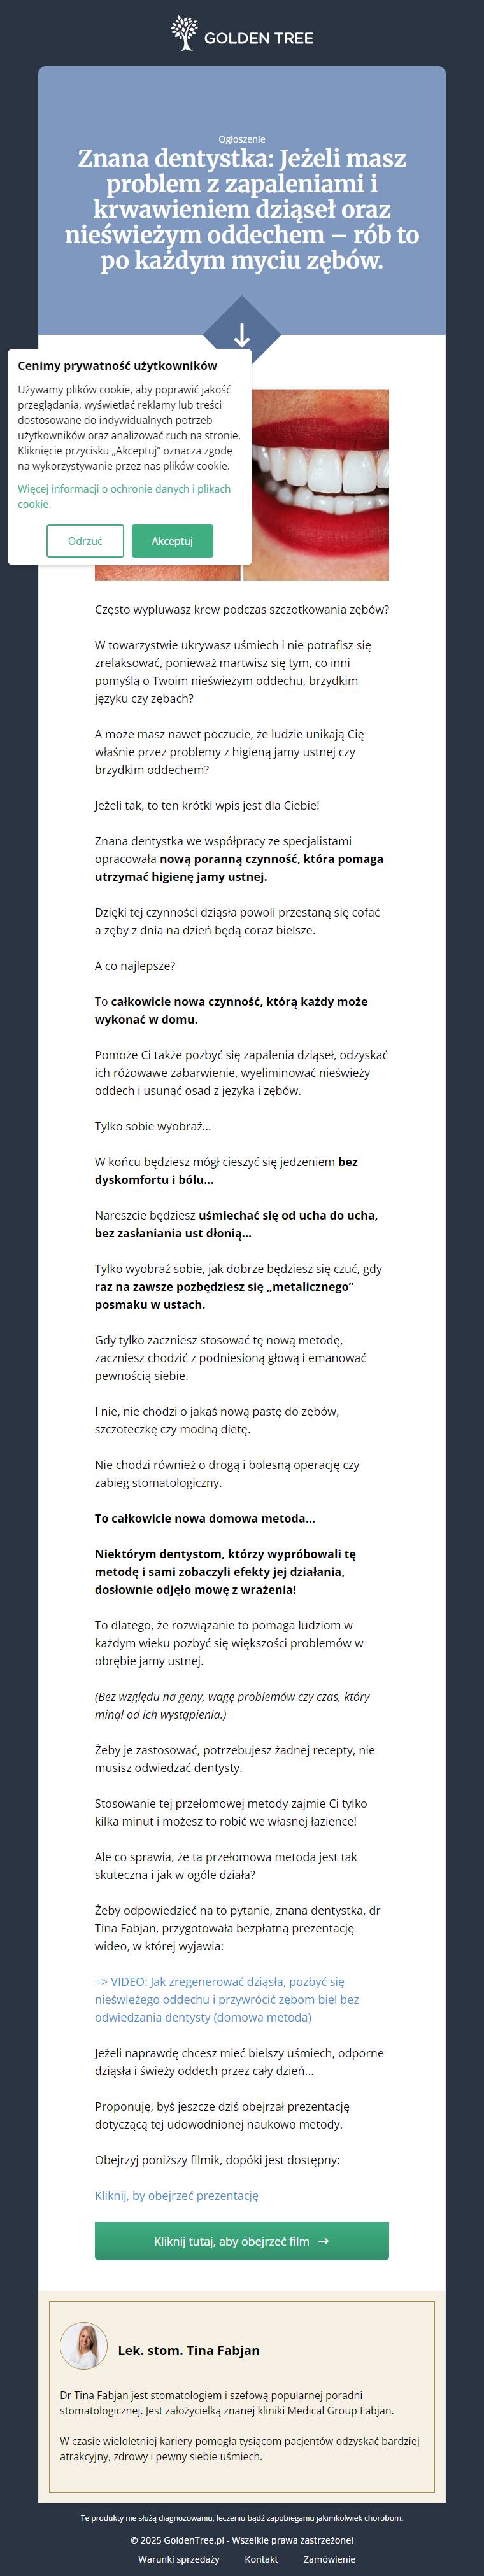This screenshot has height=2576, width=484.
Task: Click the GOLDEN TREE brand name text
Action: pyautogui.click(x=259, y=38)
